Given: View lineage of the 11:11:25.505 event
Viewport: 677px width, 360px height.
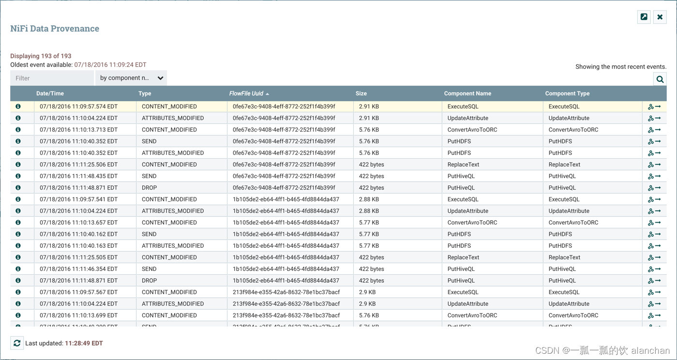Looking at the screenshot, I should (x=650, y=257).
